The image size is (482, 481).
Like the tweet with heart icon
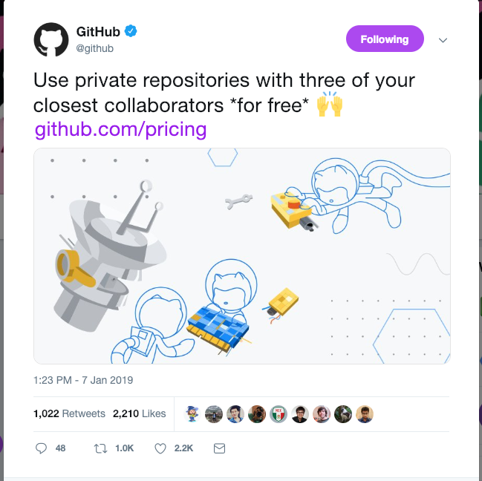[x=160, y=448]
